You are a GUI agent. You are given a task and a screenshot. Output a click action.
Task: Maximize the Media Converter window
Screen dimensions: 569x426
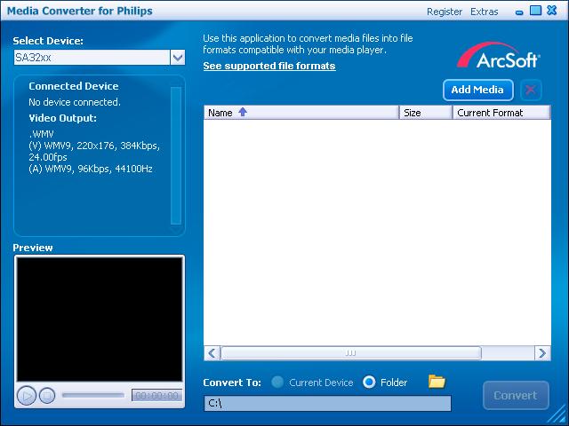(535, 10)
